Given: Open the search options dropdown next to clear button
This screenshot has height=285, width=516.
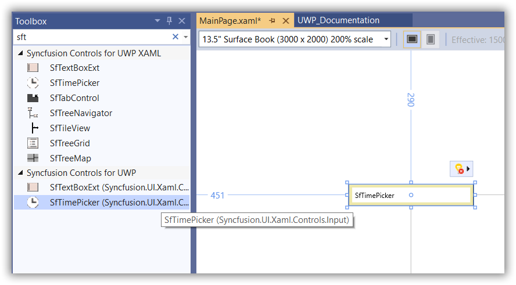Looking at the screenshot, I should point(186,37).
